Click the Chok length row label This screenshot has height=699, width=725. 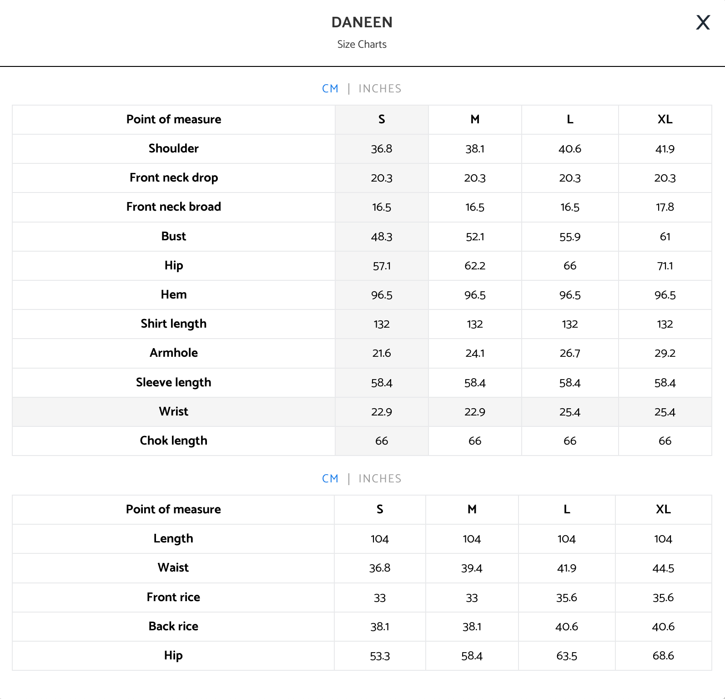pyautogui.click(x=174, y=441)
